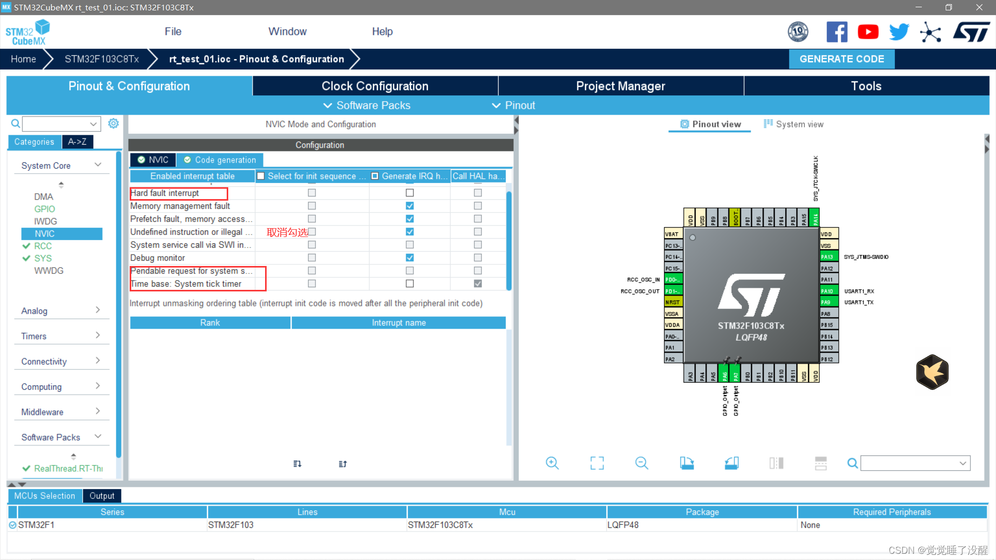Sort interrupt ranks descending icon

tap(342, 464)
